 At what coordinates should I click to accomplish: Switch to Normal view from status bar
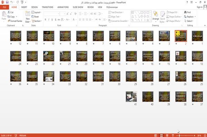156,135
